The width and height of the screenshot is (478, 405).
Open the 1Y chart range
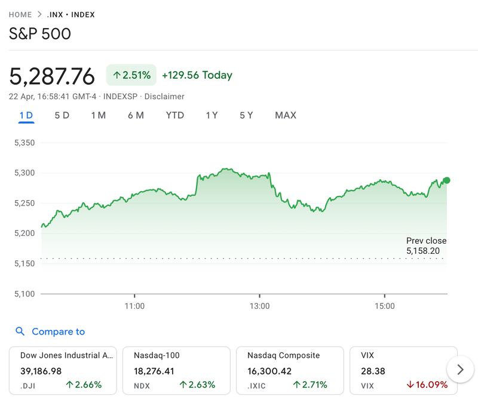(212, 115)
